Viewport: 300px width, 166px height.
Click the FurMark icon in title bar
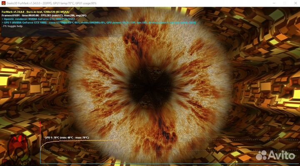(x=3, y=3)
